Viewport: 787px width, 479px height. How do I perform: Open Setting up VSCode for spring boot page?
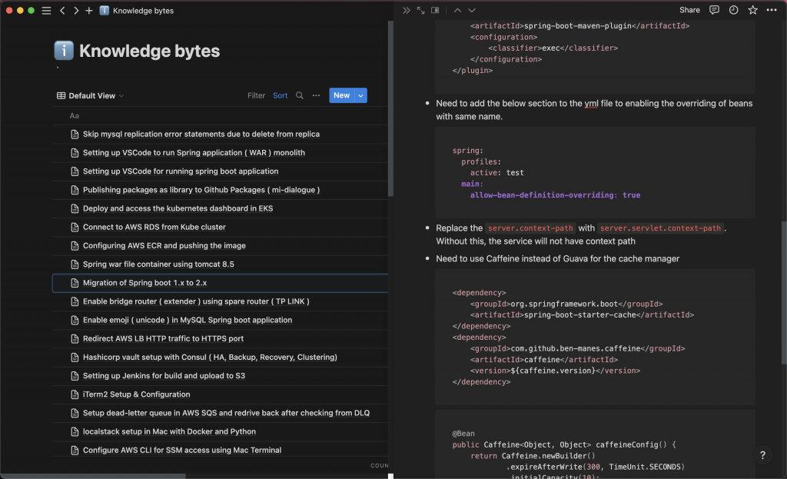coord(181,171)
